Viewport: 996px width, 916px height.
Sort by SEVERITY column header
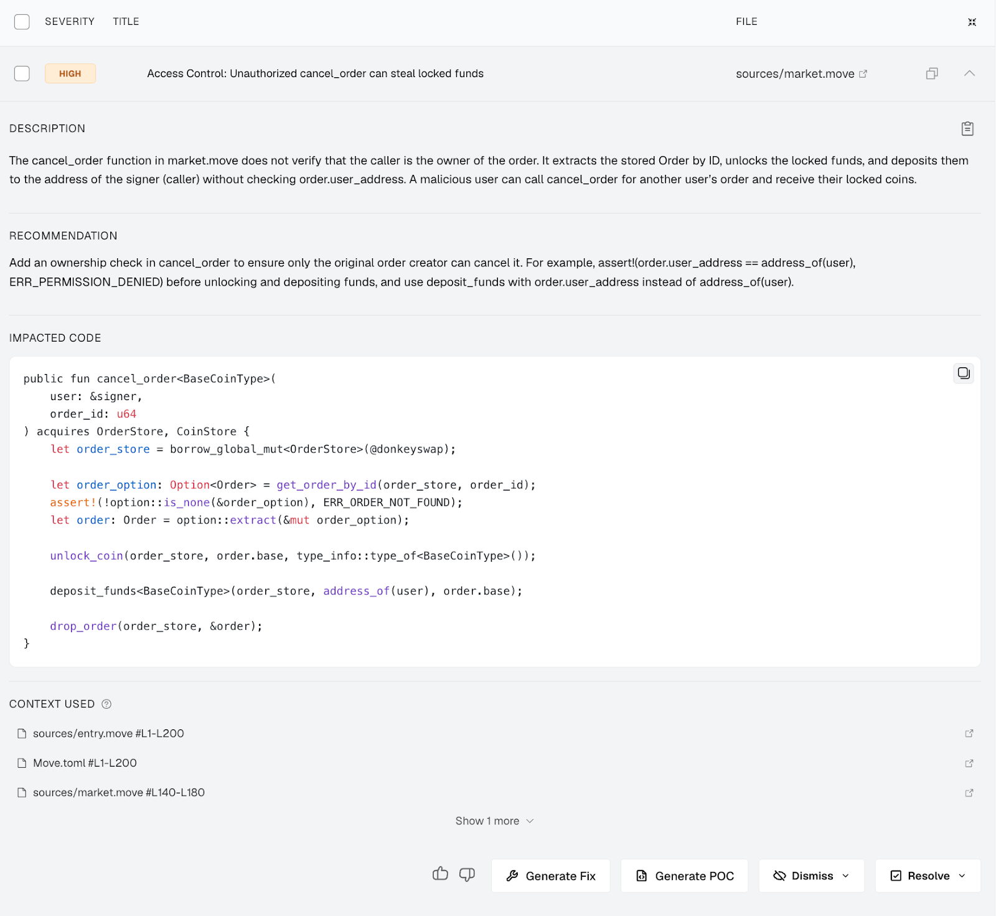[x=70, y=22]
